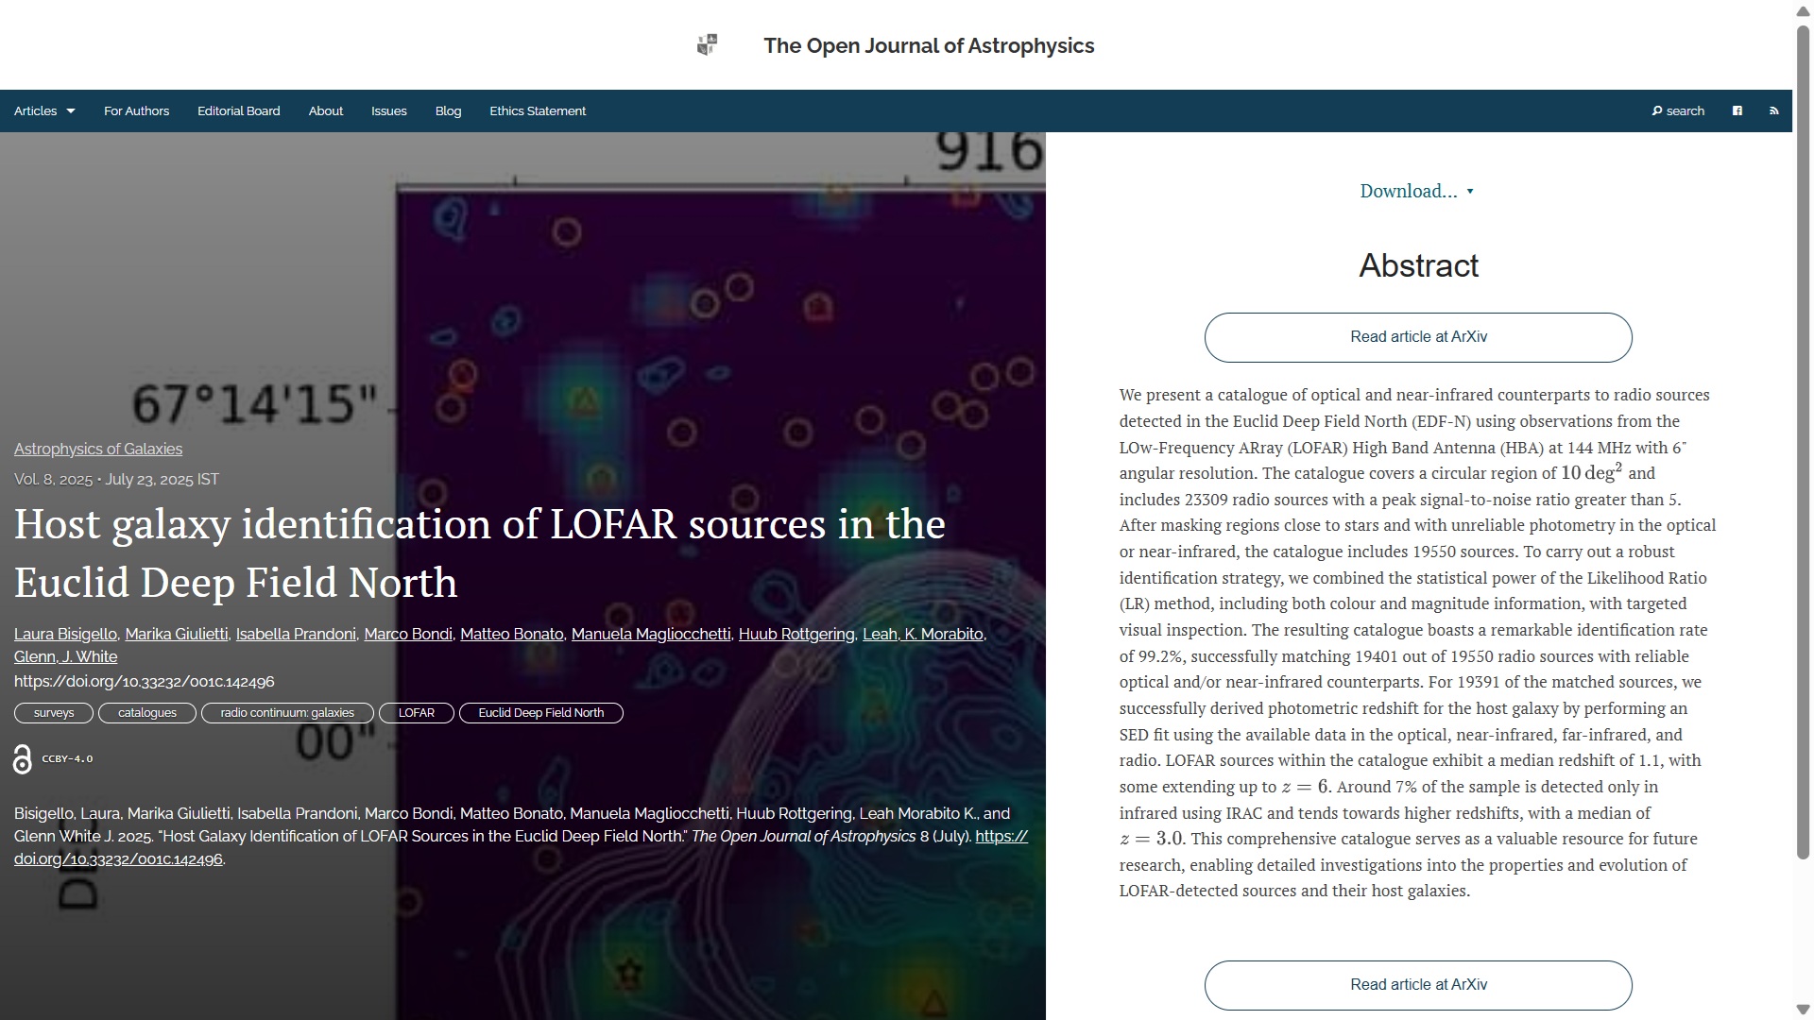Expand the Download... dropdown
The width and height of the screenshot is (1814, 1020).
pyautogui.click(x=1416, y=192)
